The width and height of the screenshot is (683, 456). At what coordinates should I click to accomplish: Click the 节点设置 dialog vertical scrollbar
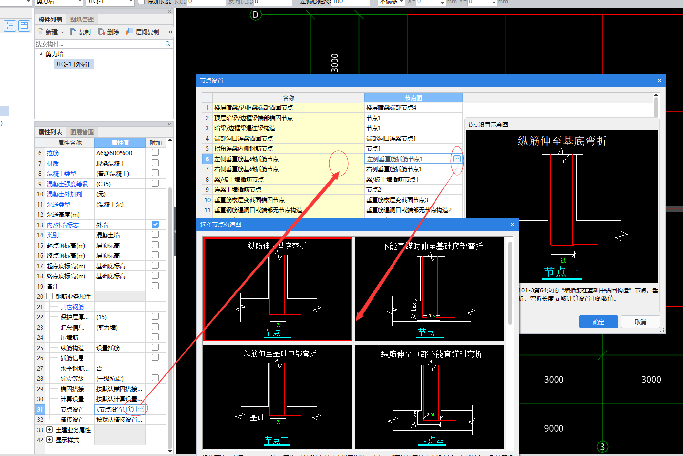[x=656, y=108]
